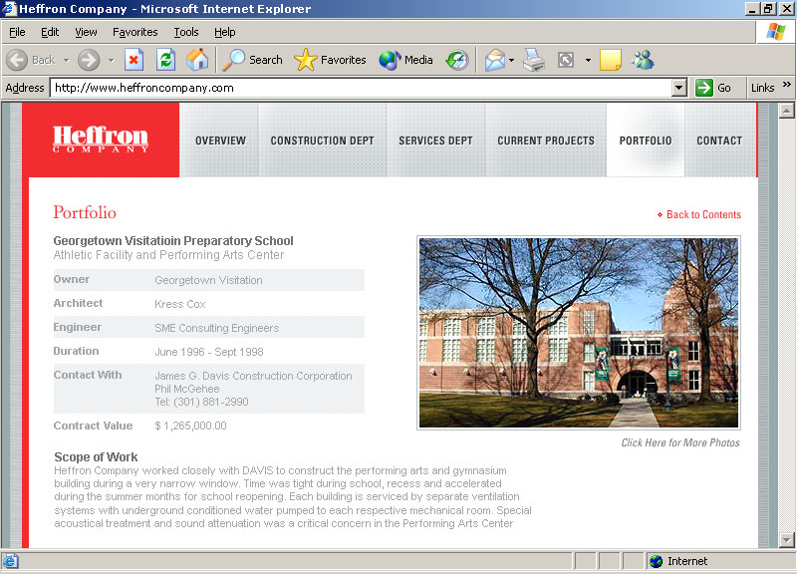Click the Stop loading toolbar icon
The height and width of the screenshot is (574, 797).
(134, 60)
